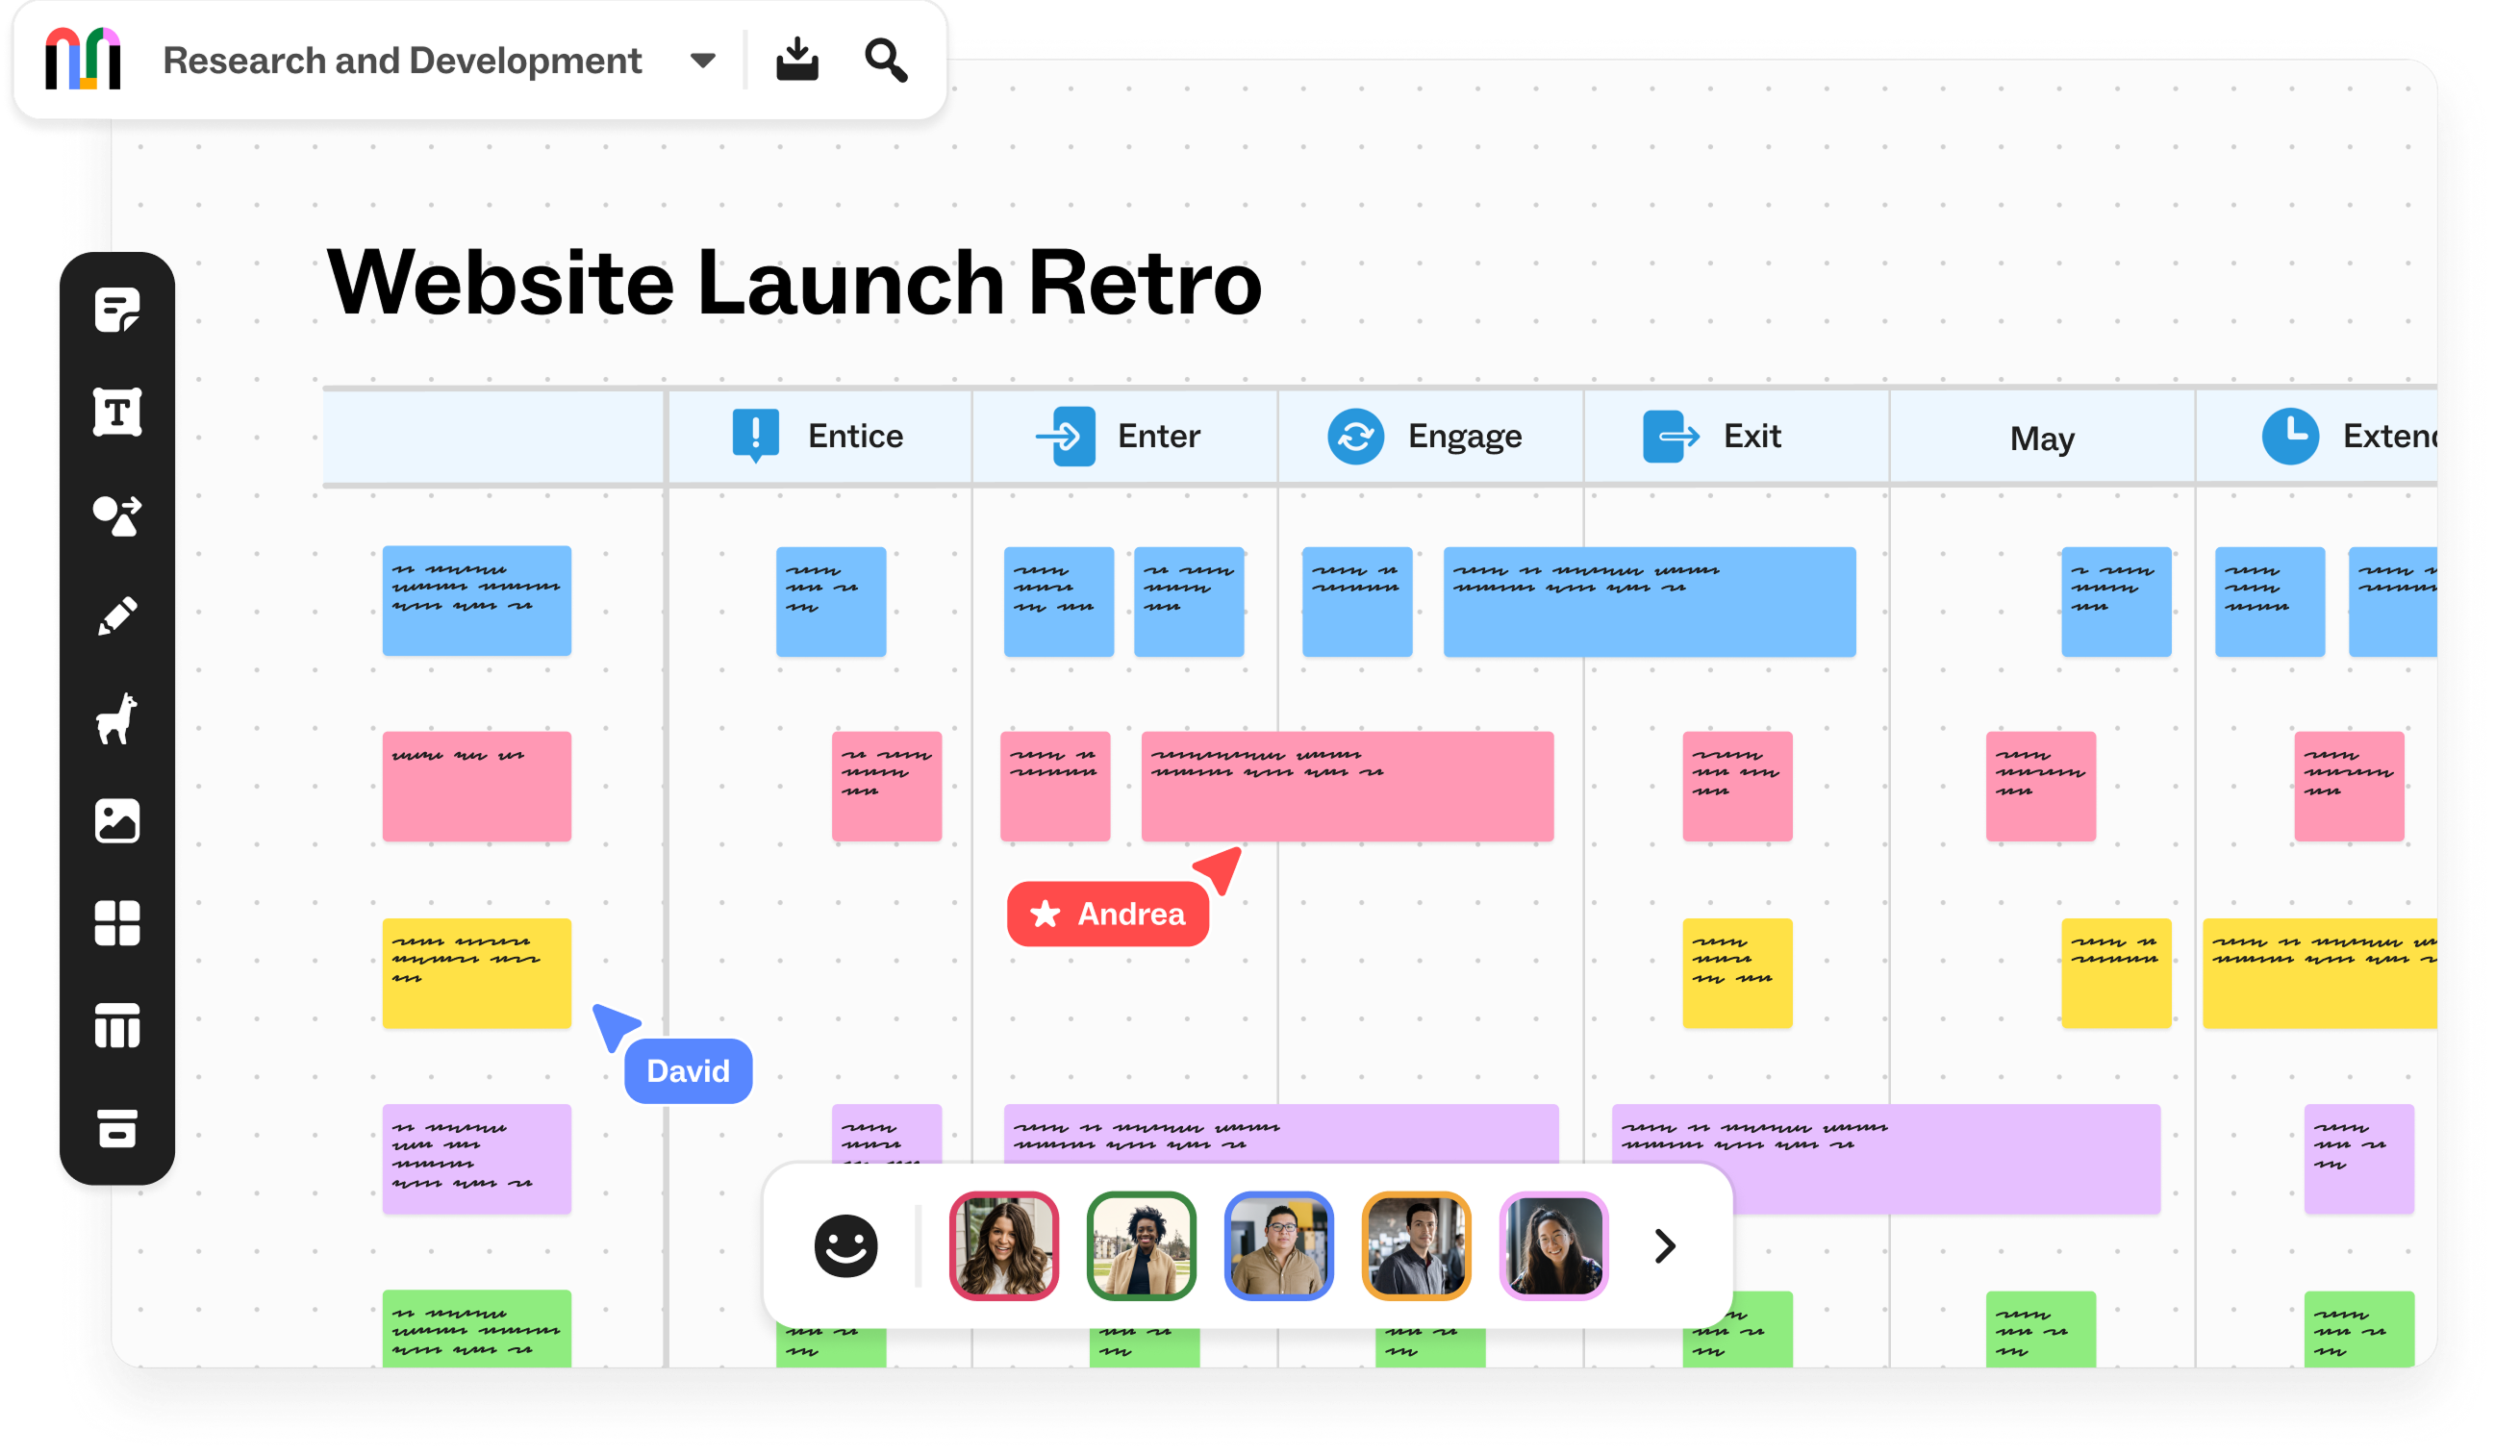Screen dimensions: 2495x1455
Task: Expand the Research and Development dropdown
Action: tap(703, 61)
